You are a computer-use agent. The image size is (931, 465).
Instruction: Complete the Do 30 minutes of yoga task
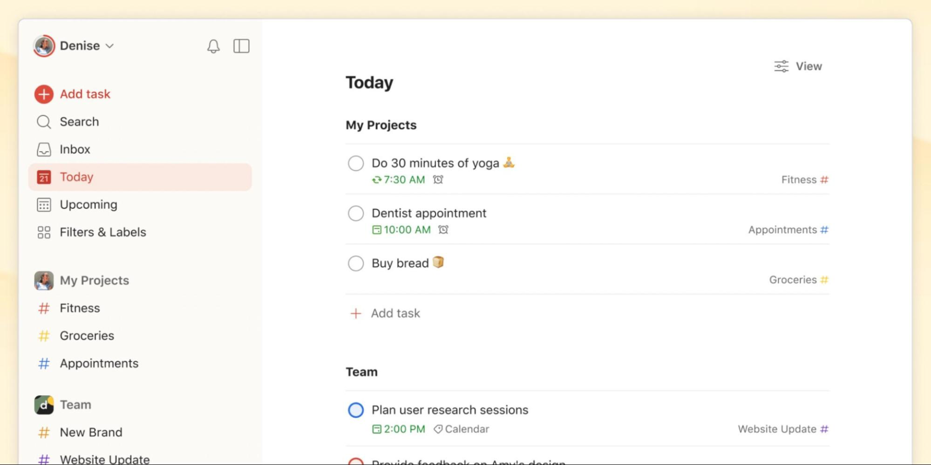pyautogui.click(x=356, y=163)
